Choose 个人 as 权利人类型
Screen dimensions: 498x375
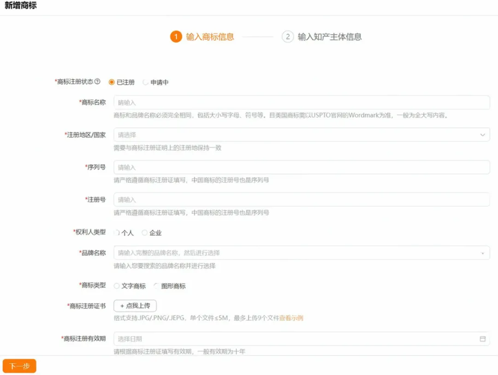coord(117,232)
